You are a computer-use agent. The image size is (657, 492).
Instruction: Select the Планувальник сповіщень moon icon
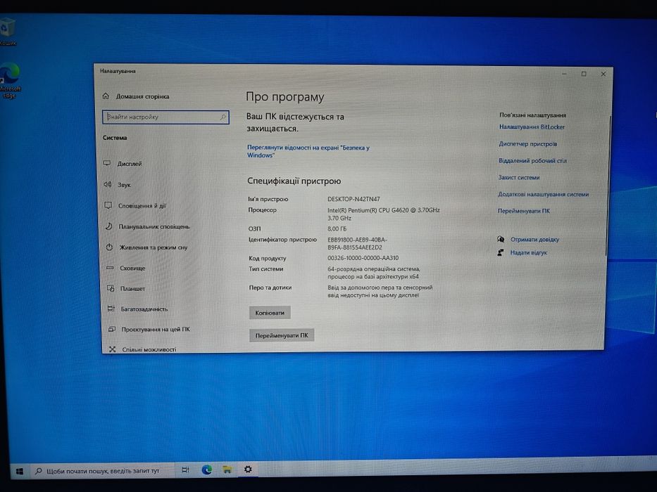(x=108, y=226)
